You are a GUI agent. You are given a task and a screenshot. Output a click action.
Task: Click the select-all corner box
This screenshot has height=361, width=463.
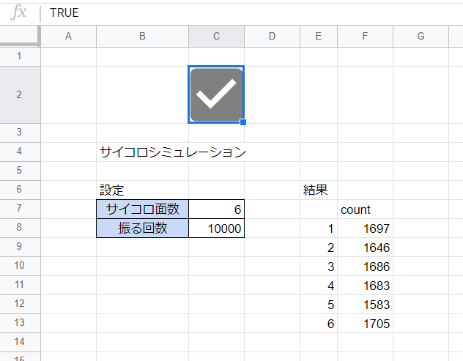pos(19,37)
